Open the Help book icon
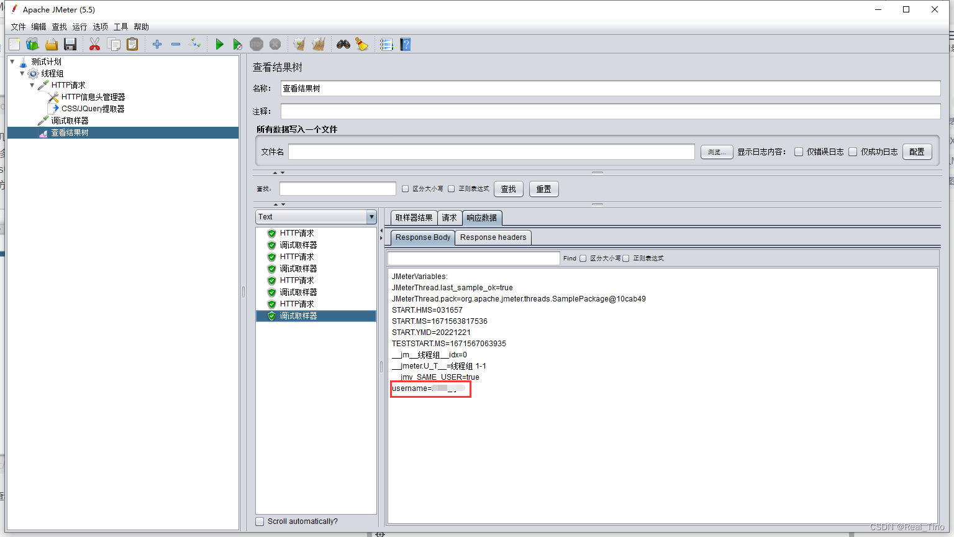Viewport: 954px width, 537px height. (x=406, y=44)
